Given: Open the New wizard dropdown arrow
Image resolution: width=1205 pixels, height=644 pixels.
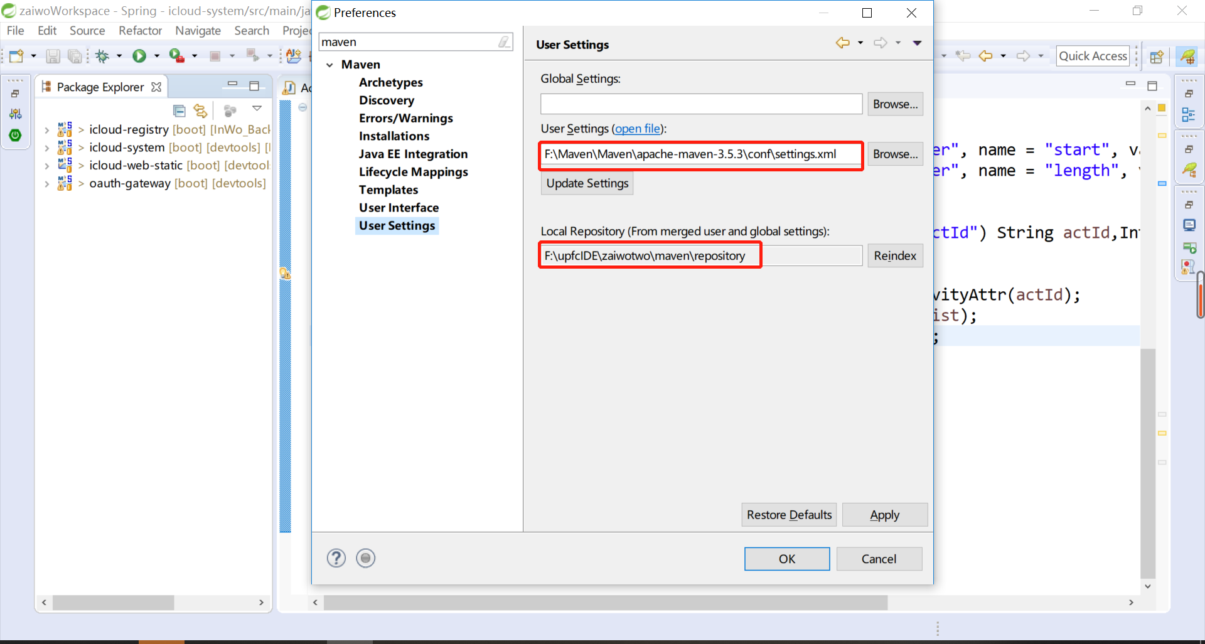Looking at the screenshot, I should tap(34, 56).
